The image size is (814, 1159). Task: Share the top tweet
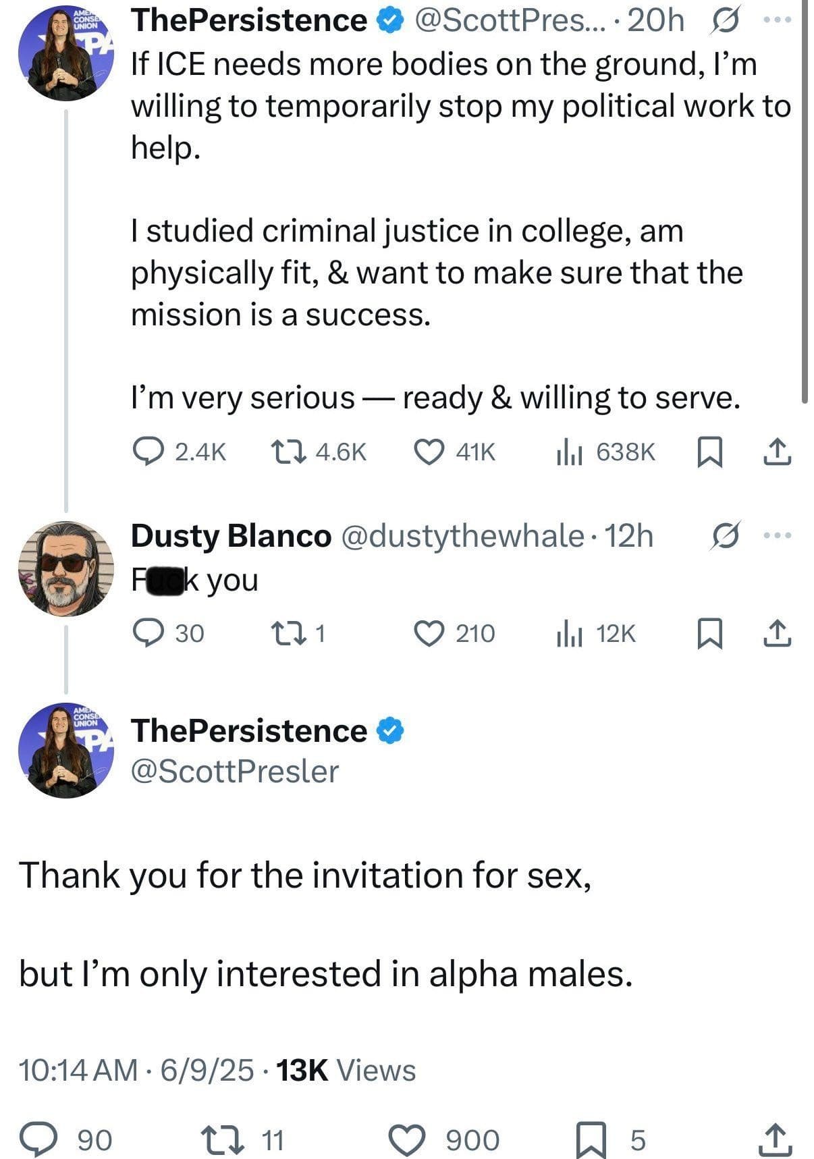tap(776, 452)
